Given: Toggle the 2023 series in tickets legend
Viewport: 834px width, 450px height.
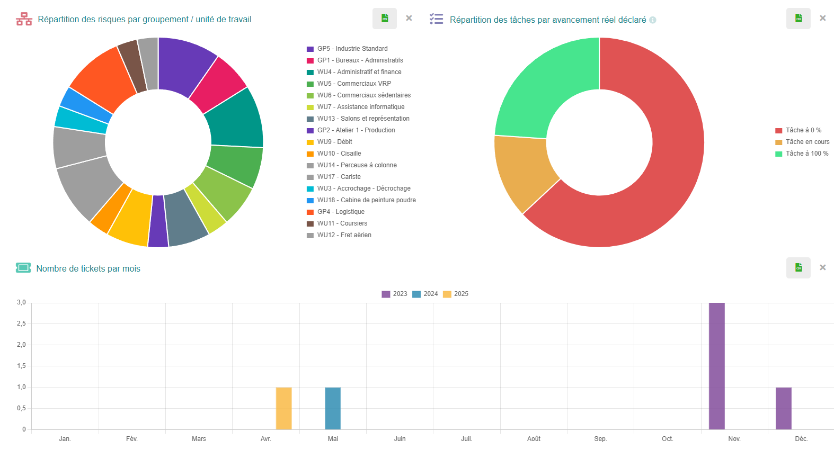Looking at the screenshot, I should pyautogui.click(x=395, y=294).
